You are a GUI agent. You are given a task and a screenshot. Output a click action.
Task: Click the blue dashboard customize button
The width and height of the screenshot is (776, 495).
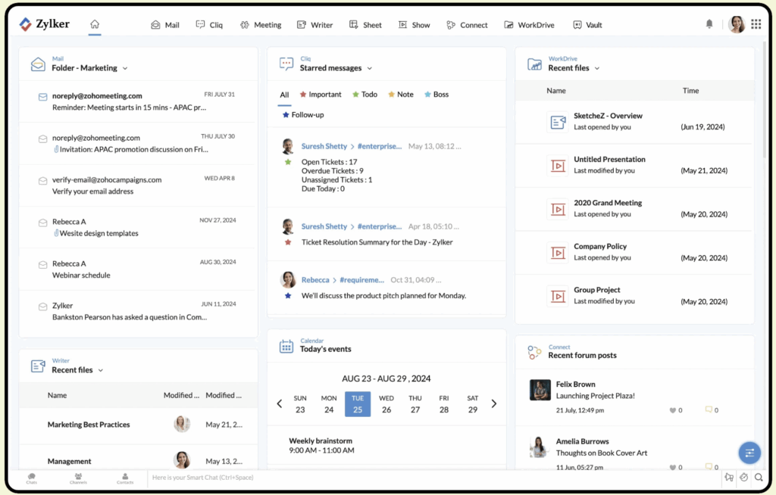[x=749, y=453]
